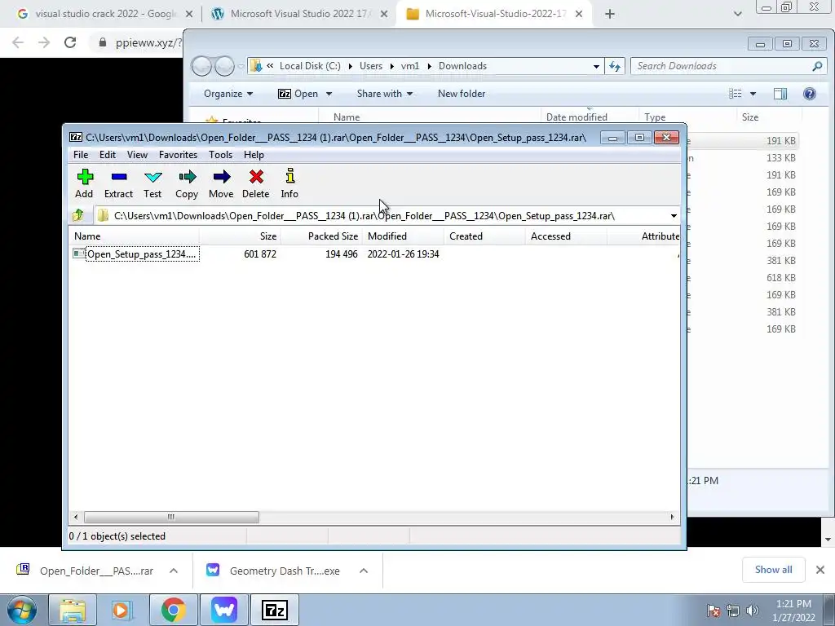Click the Downloads breadcrumb in Explorer

(x=462, y=66)
